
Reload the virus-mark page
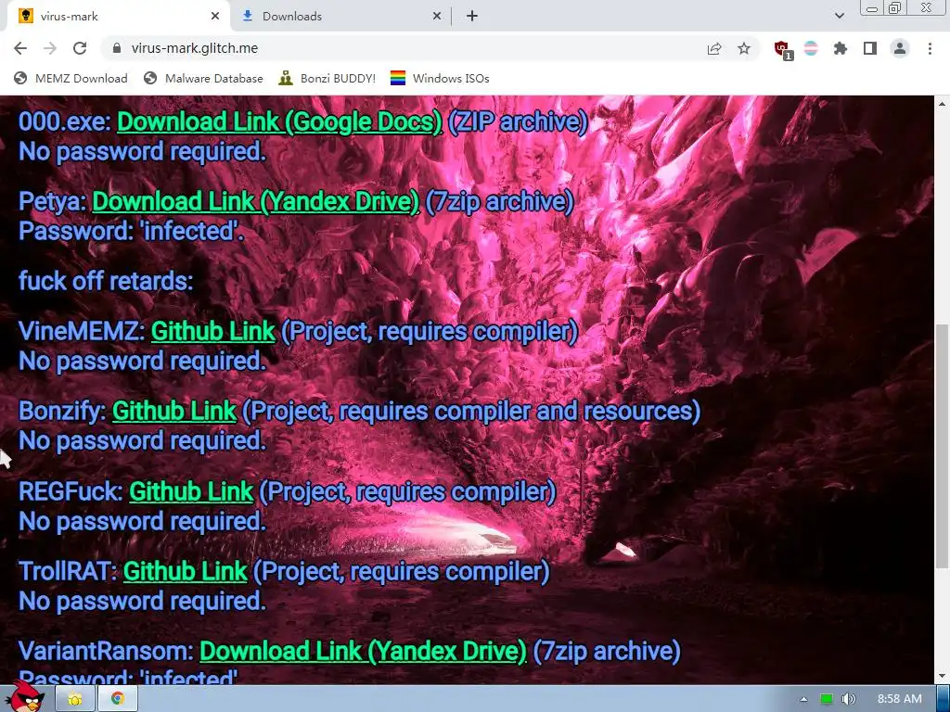(80, 48)
